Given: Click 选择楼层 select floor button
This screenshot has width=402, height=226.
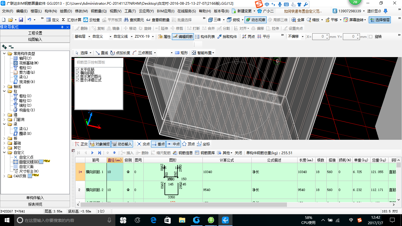Looking at the screenshot, I should [380, 20].
